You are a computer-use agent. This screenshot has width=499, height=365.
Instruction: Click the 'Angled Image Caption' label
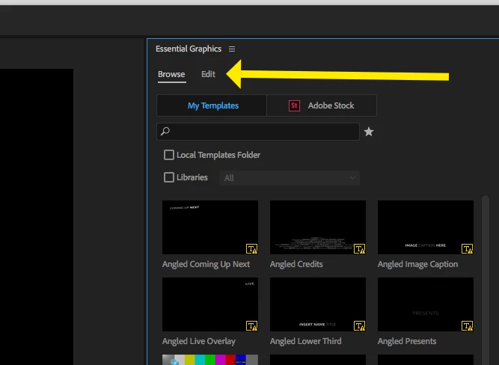pos(418,265)
